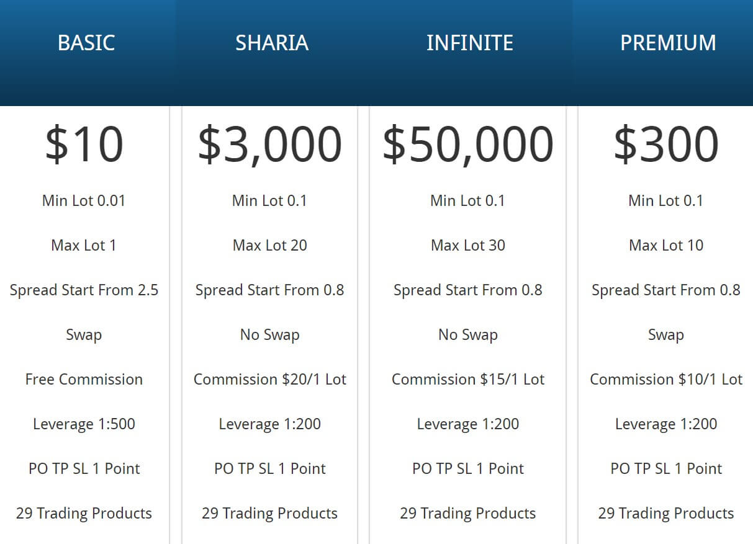
Task: Select the SHARIA account header
Action: pyautogui.click(x=271, y=43)
